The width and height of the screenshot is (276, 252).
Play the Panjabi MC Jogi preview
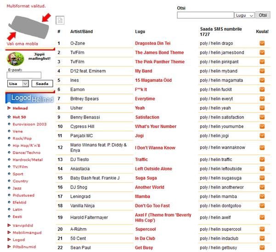point(262,135)
